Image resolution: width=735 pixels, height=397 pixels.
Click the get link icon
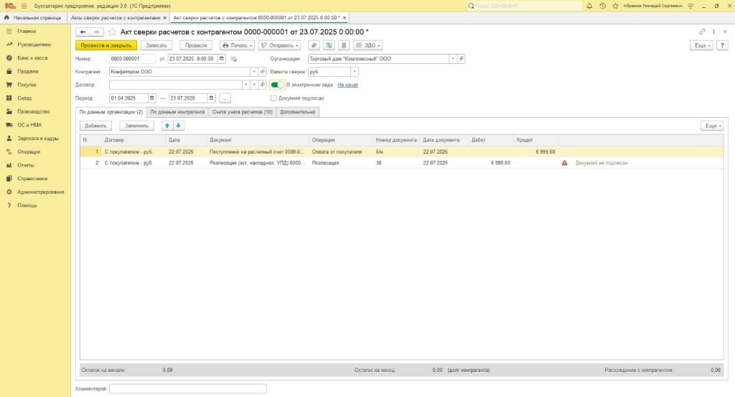pos(702,32)
